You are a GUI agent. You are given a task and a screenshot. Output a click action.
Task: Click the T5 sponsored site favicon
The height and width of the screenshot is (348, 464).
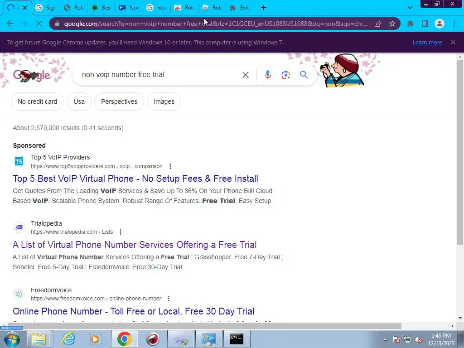click(x=19, y=161)
